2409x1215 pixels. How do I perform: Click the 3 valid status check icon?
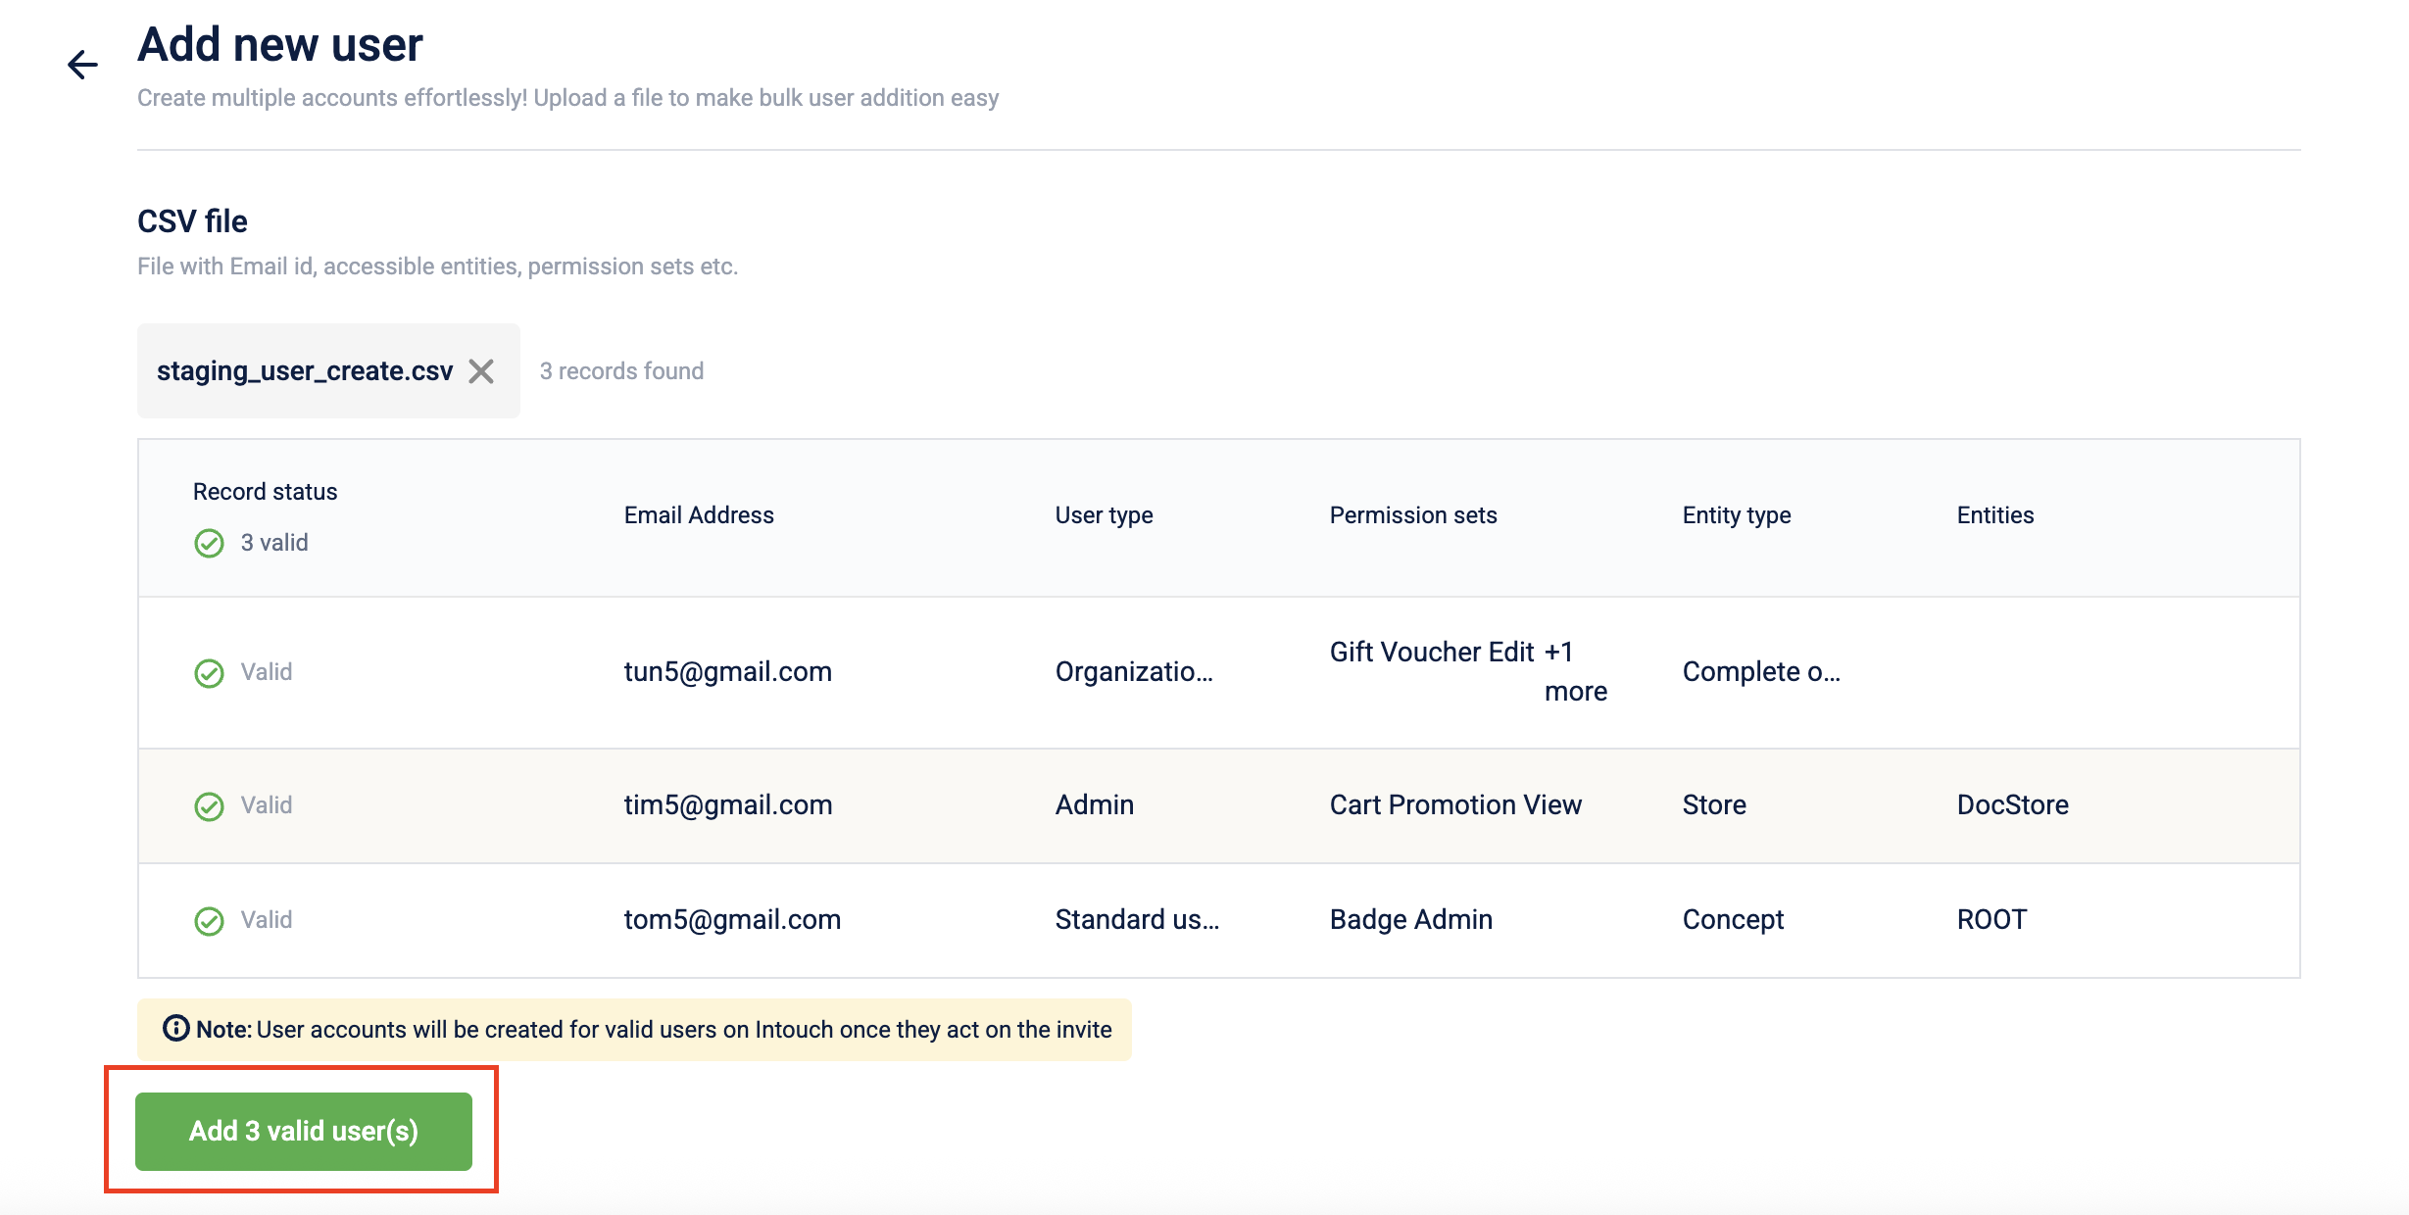click(209, 543)
